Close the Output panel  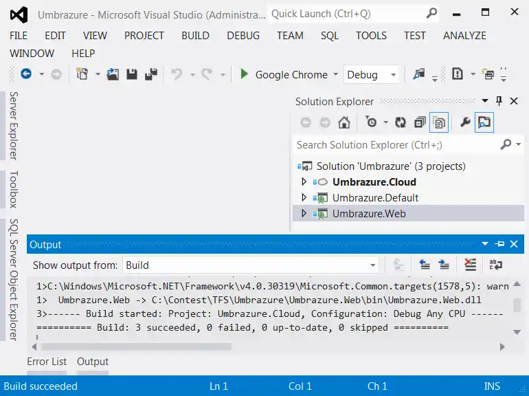[x=514, y=244]
